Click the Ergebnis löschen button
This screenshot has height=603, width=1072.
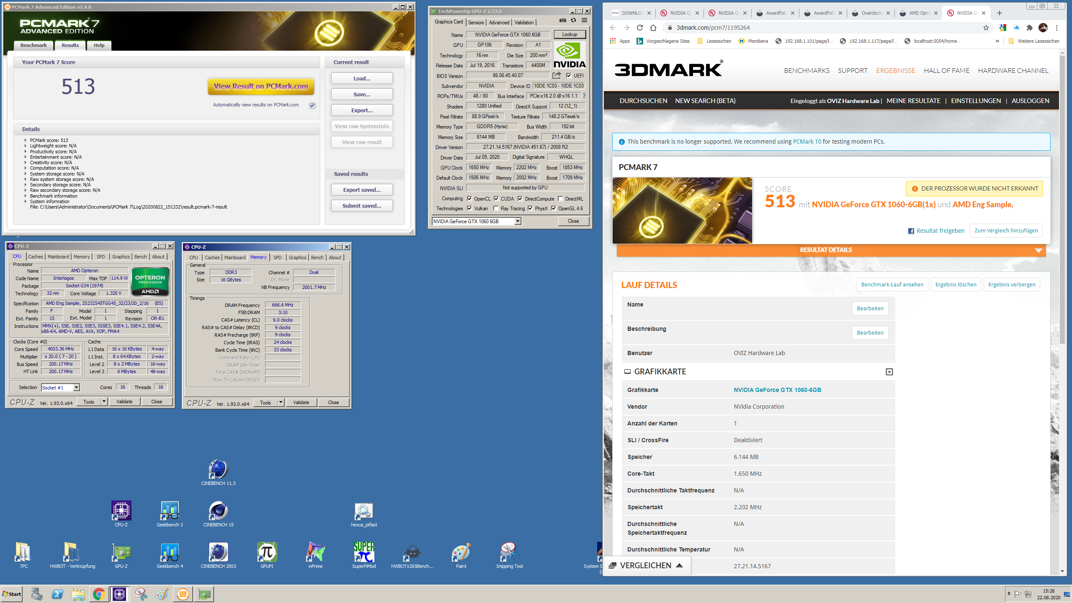click(956, 285)
